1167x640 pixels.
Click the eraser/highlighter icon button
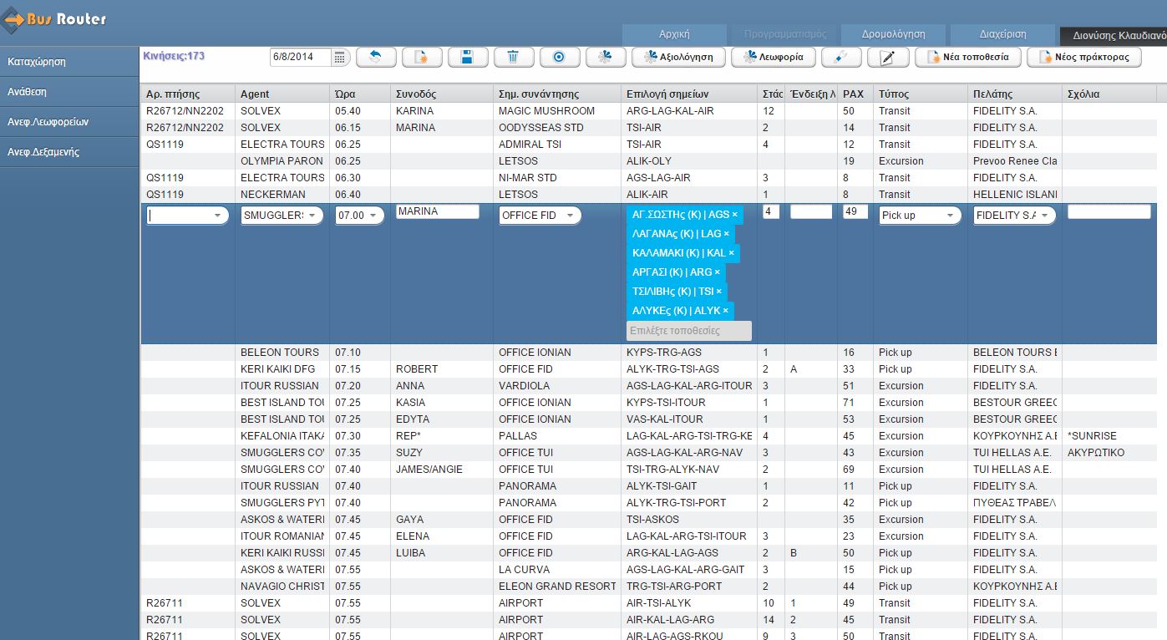[840, 57]
